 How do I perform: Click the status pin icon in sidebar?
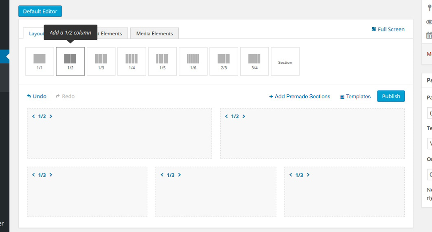tap(430, 8)
